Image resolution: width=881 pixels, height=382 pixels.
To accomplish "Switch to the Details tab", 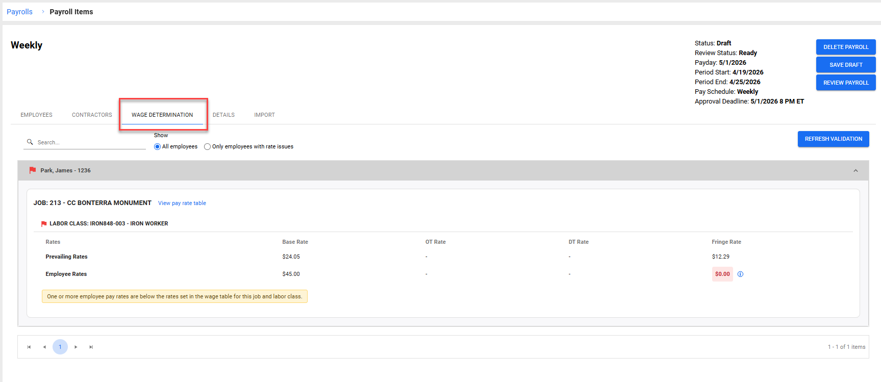I will click(223, 115).
